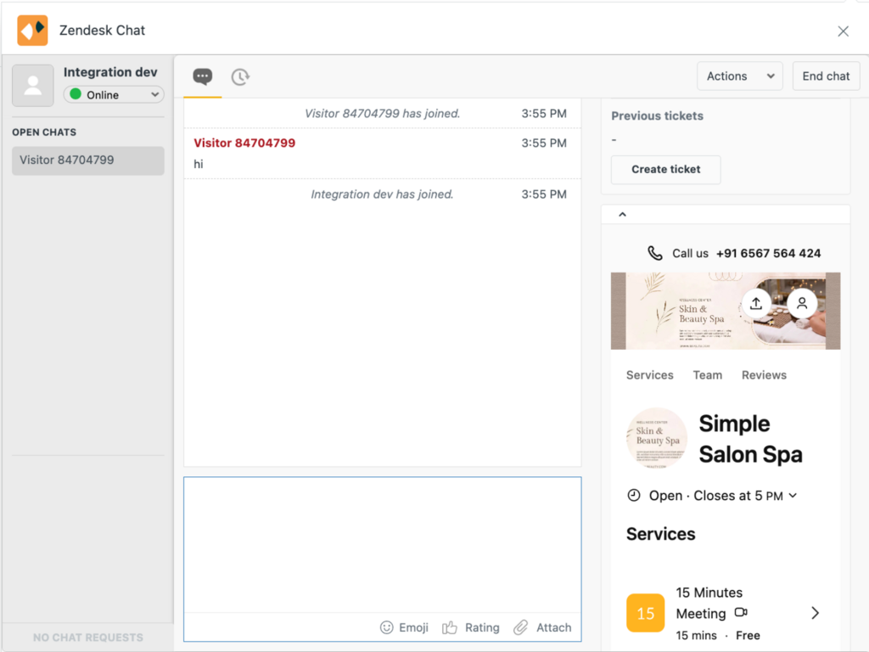Click the share upload icon on banner

(x=756, y=303)
